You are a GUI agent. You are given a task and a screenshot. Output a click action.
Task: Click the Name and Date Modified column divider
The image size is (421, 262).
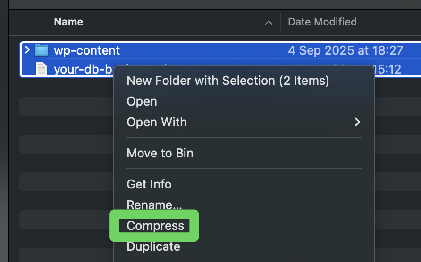[281, 22]
